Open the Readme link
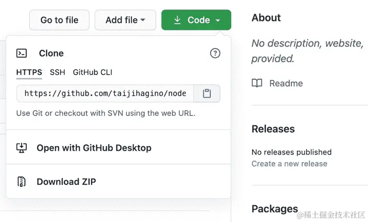Viewport: 368px width, 222px height. (286, 83)
